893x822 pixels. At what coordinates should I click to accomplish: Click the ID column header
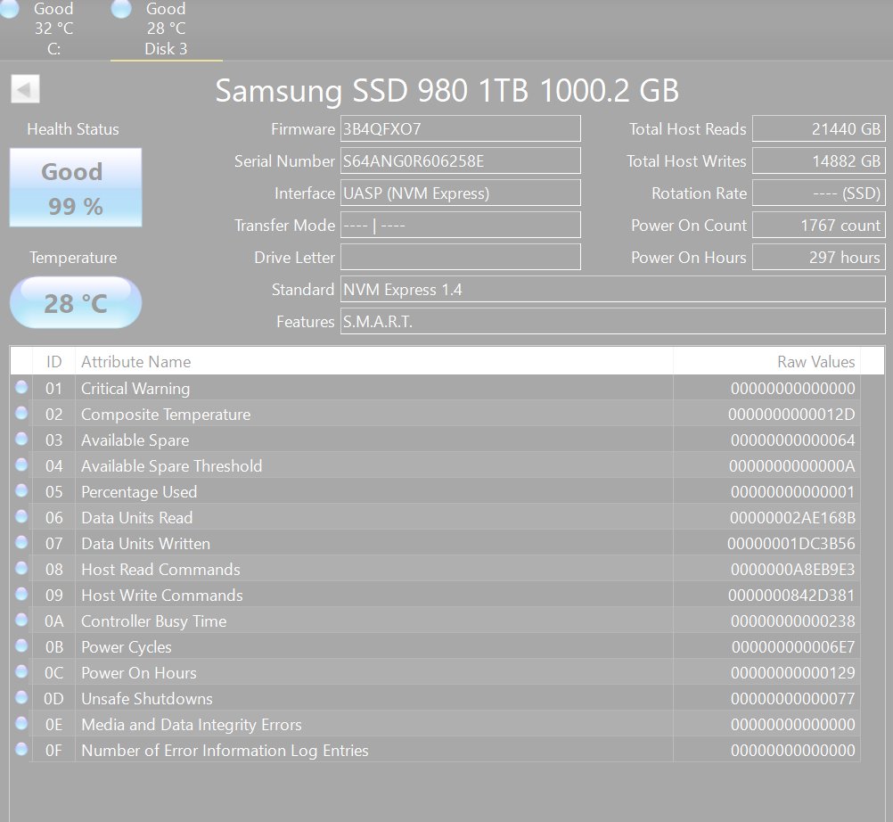53,362
